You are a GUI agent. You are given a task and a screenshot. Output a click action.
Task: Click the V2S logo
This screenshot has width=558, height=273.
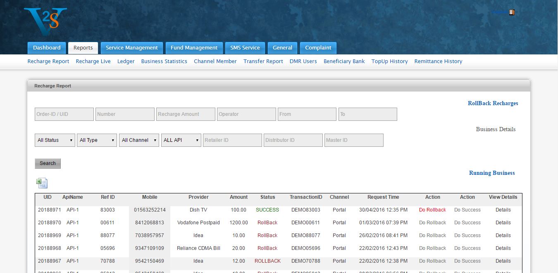click(x=45, y=23)
